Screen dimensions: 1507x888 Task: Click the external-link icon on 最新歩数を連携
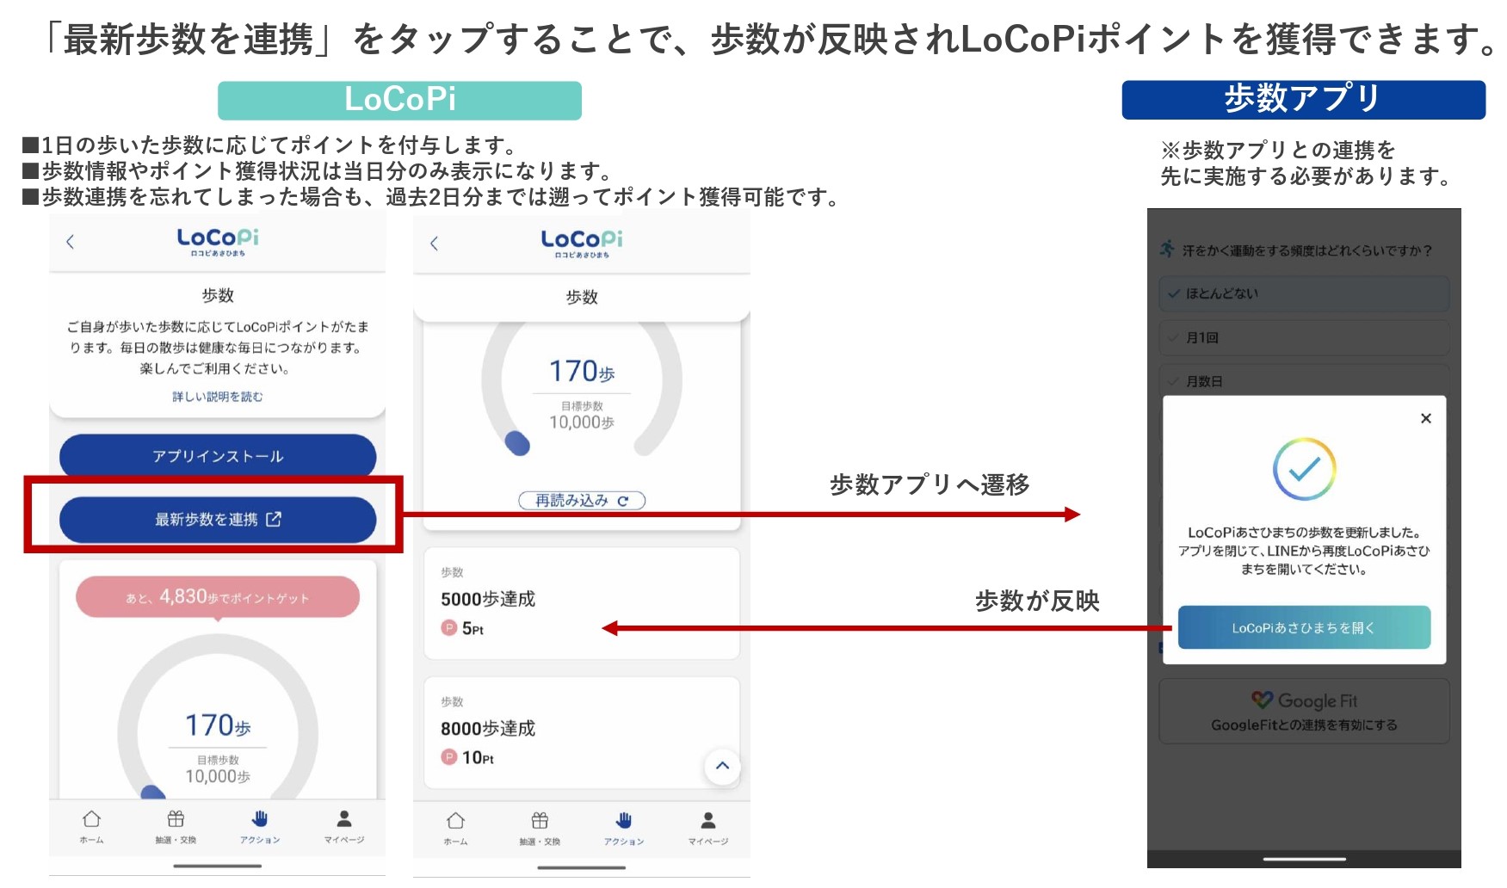274,519
